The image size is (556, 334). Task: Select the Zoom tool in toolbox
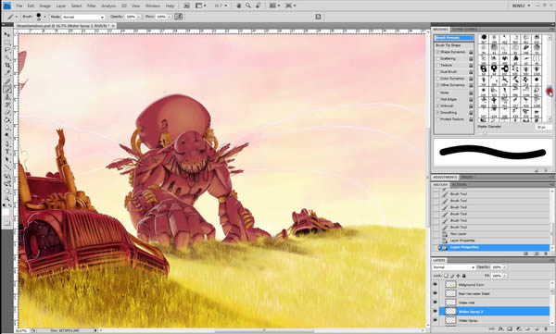tap(7, 198)
